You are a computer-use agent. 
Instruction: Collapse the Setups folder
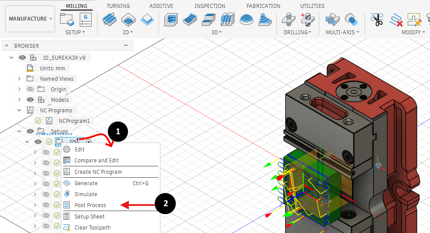click(19, 131)
